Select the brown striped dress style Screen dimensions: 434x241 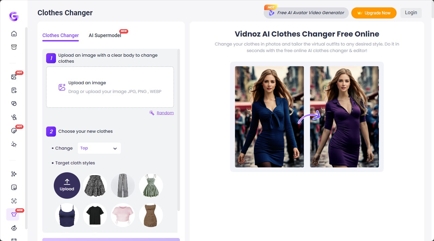[x=151, y=215]
